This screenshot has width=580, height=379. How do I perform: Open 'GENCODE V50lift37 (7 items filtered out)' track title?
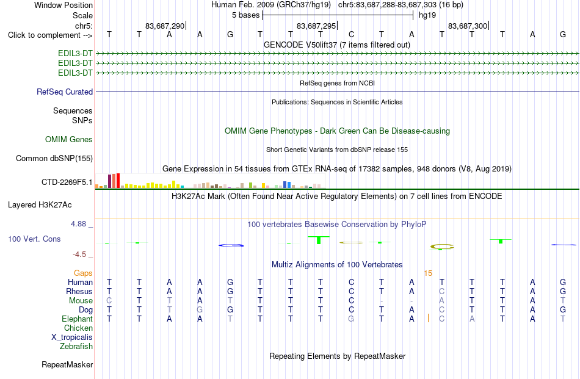pyautogui.click(x=337, y=45)
